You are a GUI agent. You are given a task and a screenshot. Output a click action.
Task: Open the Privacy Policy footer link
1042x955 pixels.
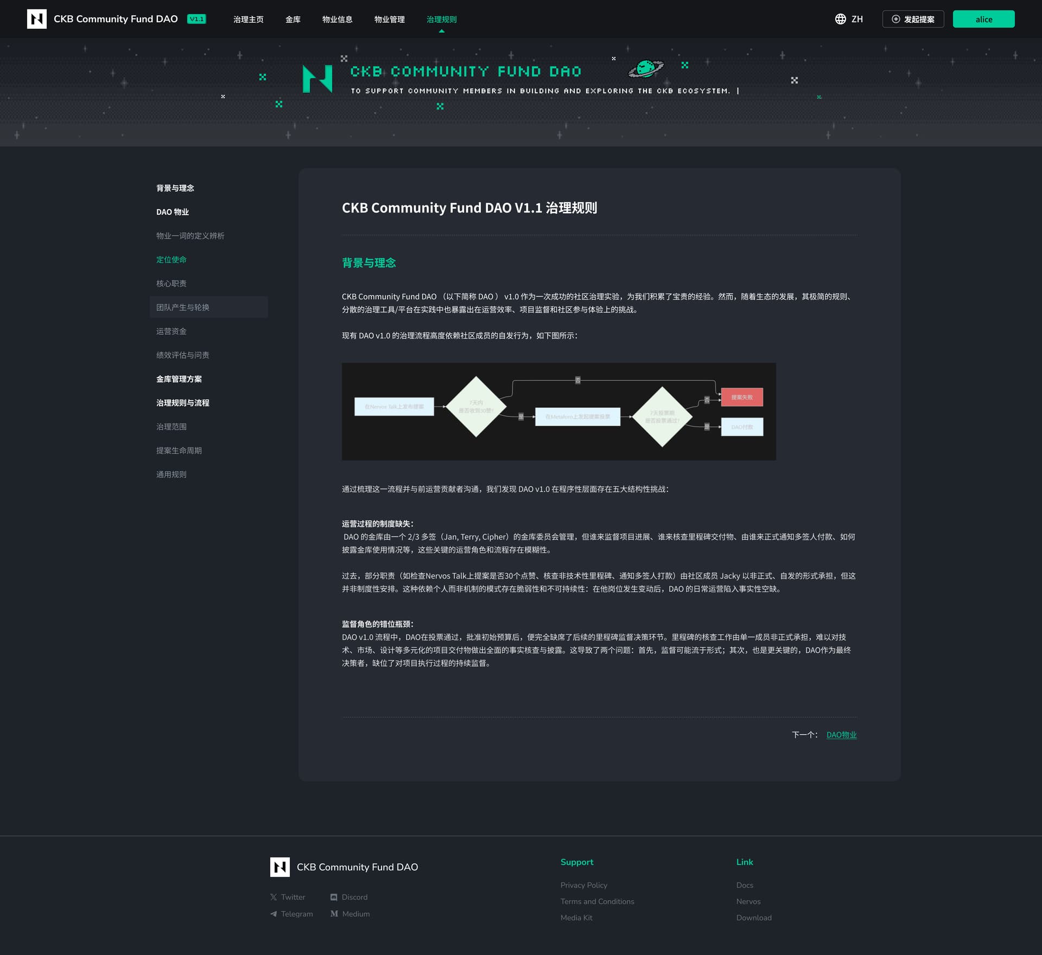[583, 885]
